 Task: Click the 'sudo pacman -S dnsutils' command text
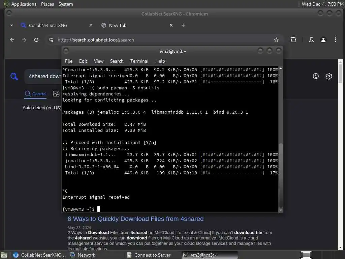coord(128,88)
